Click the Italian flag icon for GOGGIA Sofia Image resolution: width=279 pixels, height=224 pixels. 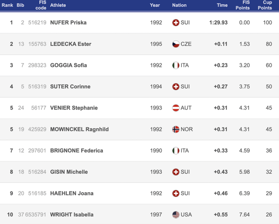tap(176, 65)
